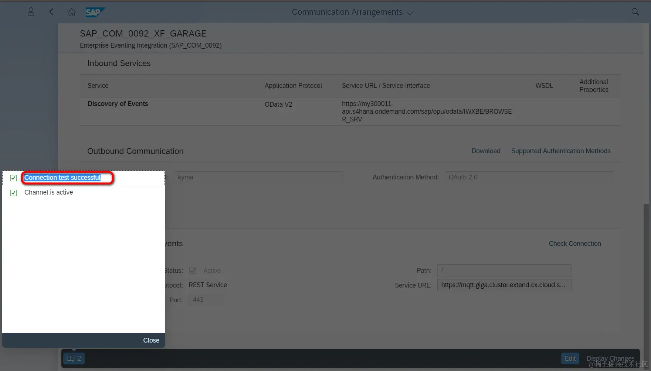
Task: Click the Path input field
Action: (504, 270)
